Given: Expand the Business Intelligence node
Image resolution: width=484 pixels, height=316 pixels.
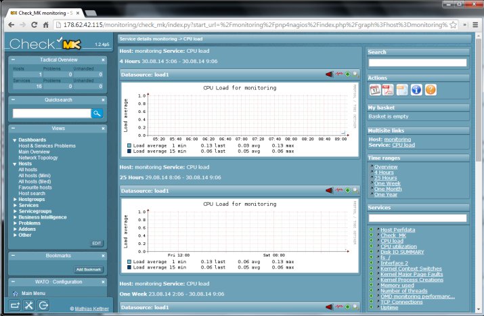Looking at the screenshot, I should coord(15,217).
